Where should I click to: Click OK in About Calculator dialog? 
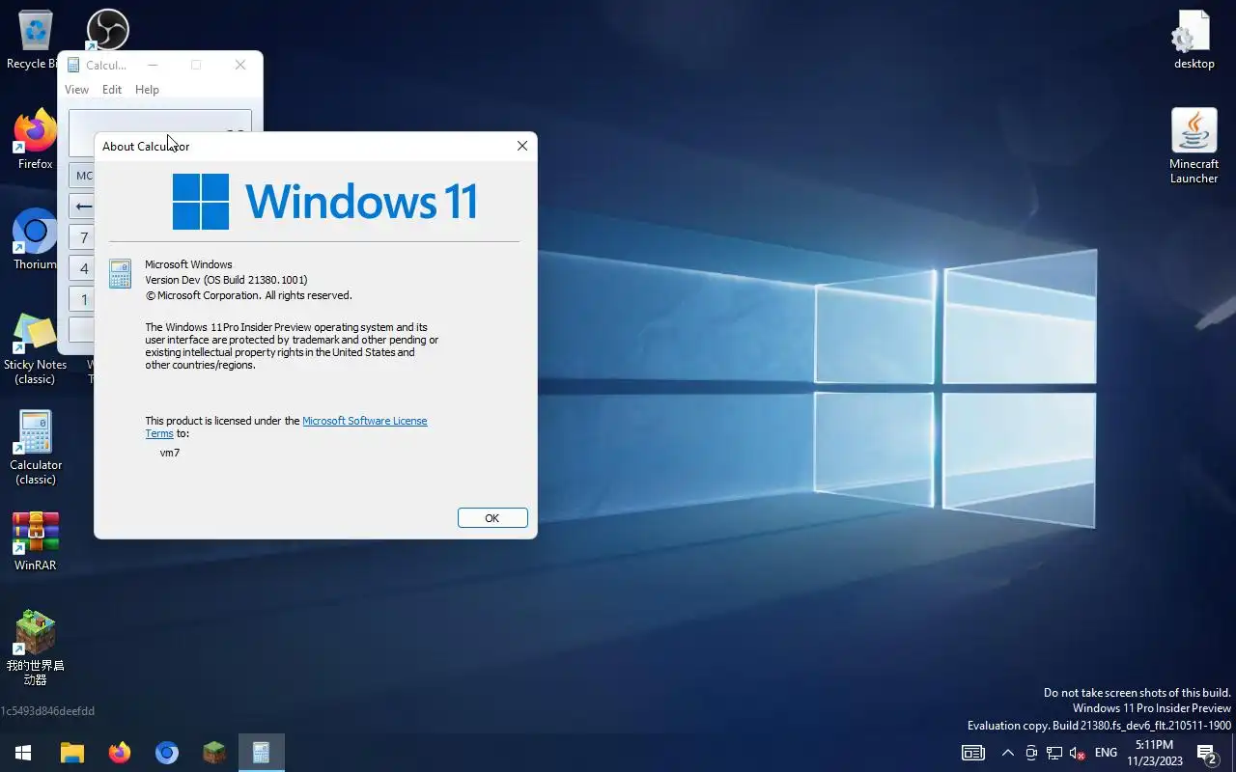tap(492, 518)
